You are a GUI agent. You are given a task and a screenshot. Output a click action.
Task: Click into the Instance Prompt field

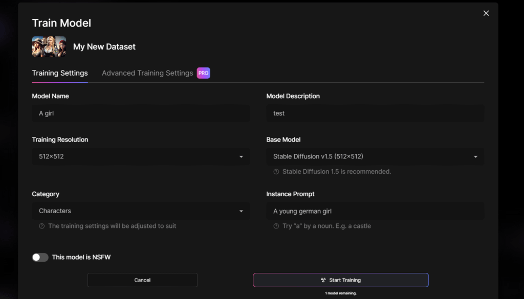[x=375, y=211]
